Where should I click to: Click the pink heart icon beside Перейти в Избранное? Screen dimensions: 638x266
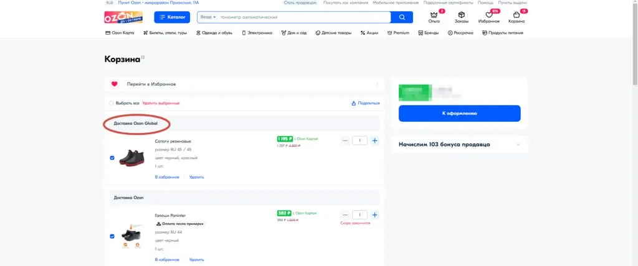pos(115,84)
